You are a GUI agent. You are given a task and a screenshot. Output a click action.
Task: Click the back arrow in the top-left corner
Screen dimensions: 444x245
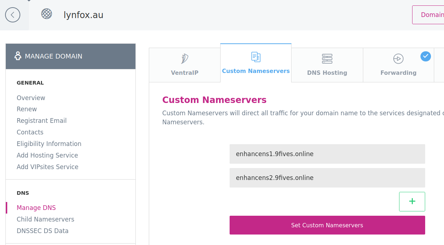click(x=13, y=15)
